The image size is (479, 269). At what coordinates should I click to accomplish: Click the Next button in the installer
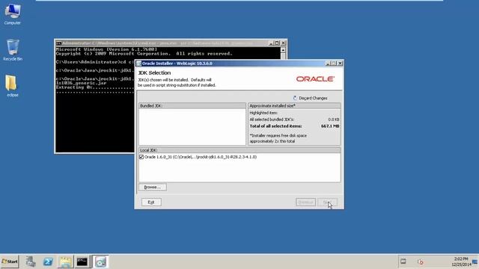[327, 202]
